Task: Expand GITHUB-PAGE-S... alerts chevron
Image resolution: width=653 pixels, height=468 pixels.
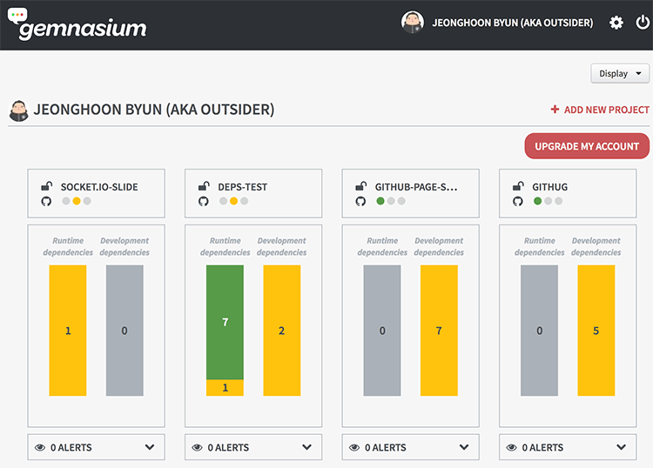Action: (464, 447)
